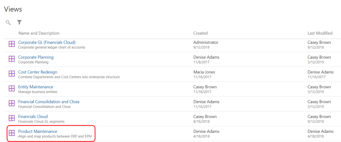Open Financial Consolidation and Close view
The height and width of the screenshot is (142, 341).
[49, 101]
